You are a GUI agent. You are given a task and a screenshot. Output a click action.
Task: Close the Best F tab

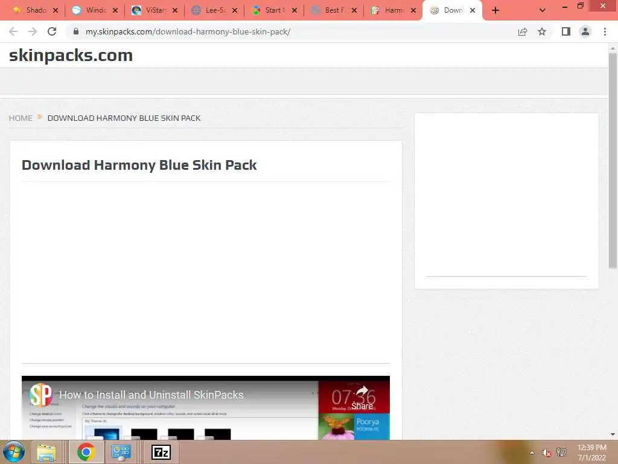click(x=354, y=10)
